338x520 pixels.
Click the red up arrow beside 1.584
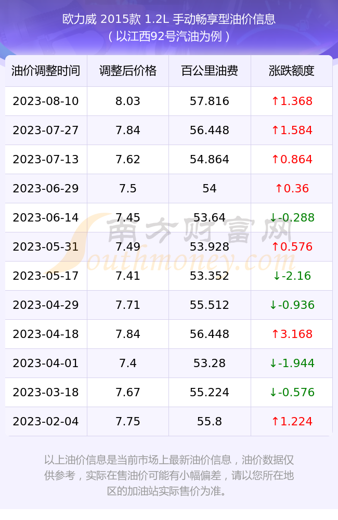pos(275,131)
